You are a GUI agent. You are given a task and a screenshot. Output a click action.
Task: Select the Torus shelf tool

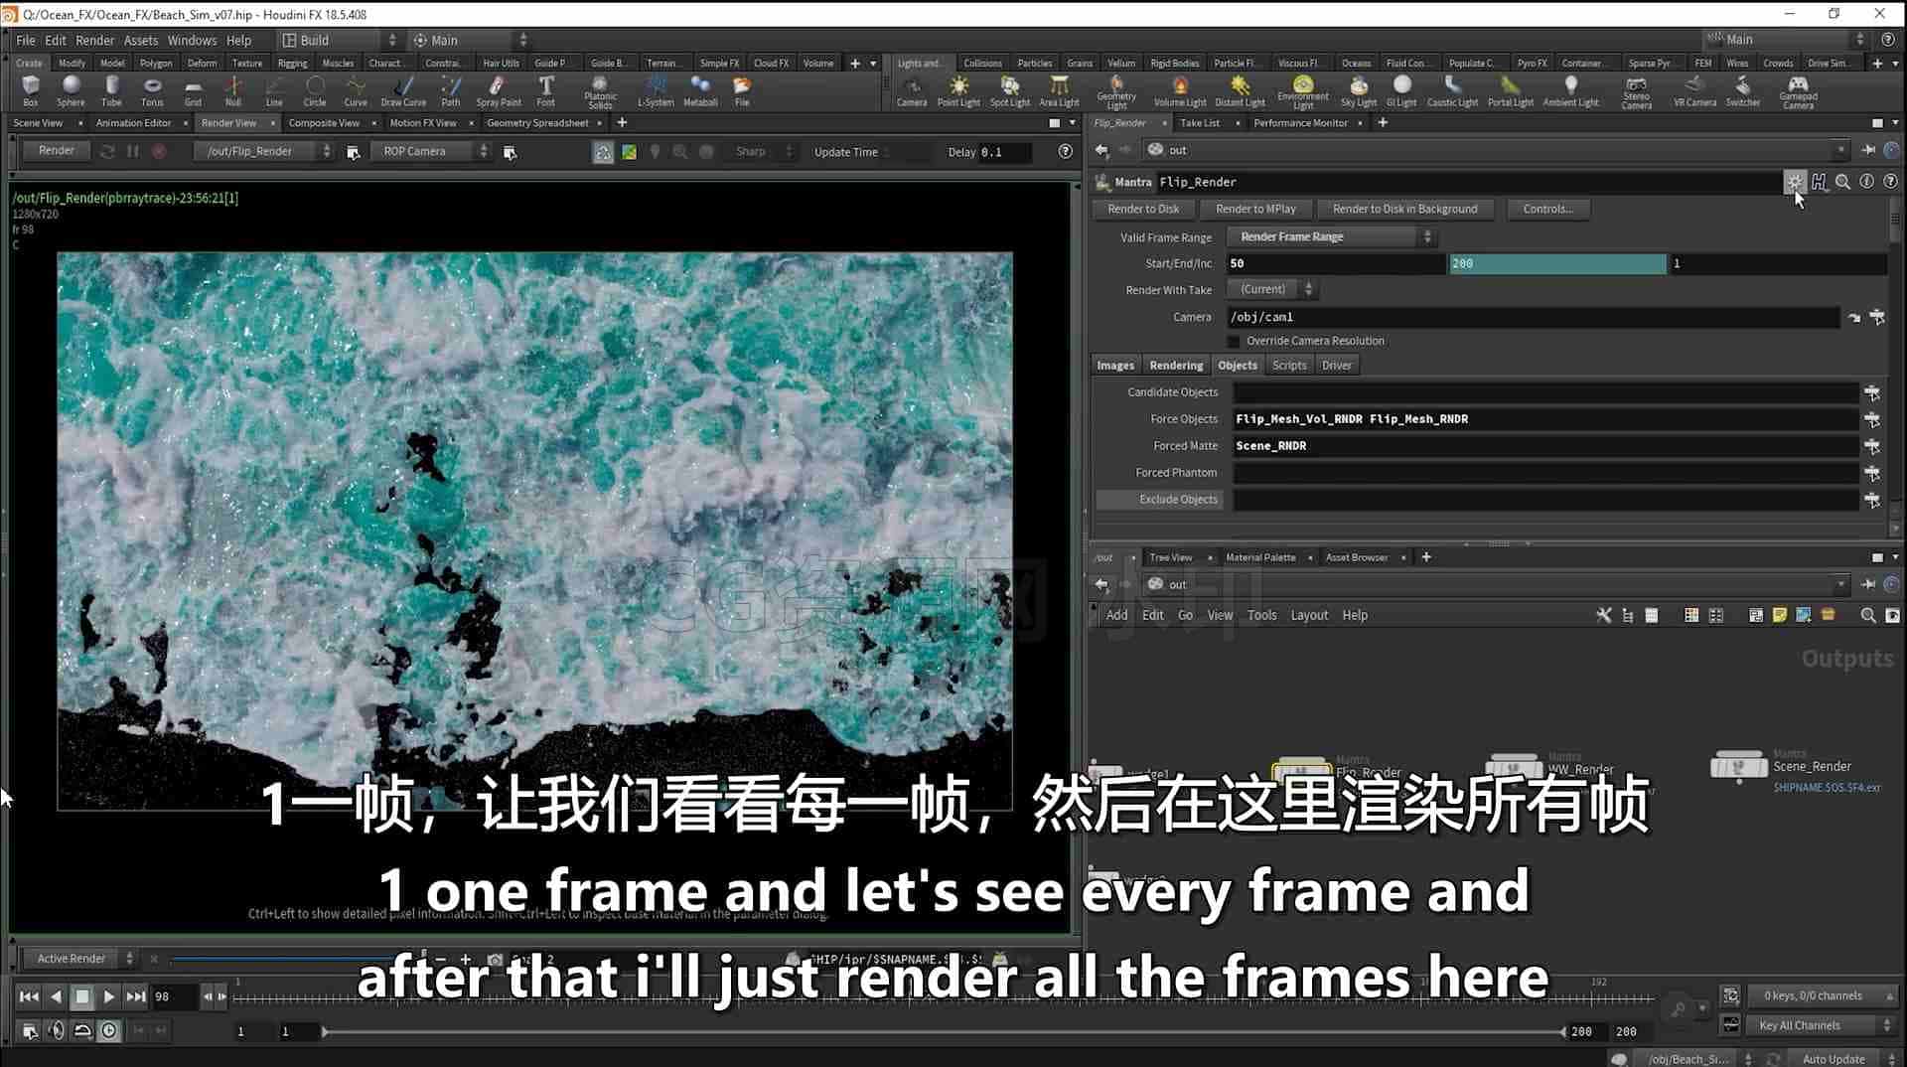(152, 90)
